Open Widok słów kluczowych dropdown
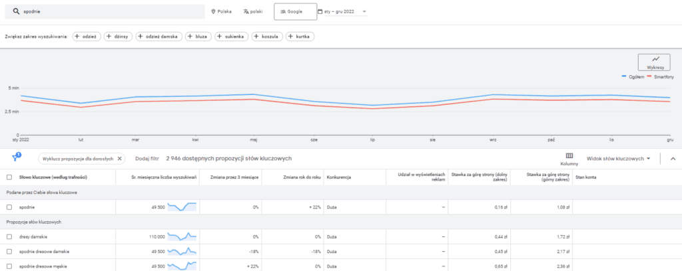This screenshot has width=682, height=271. coord(618,159)
